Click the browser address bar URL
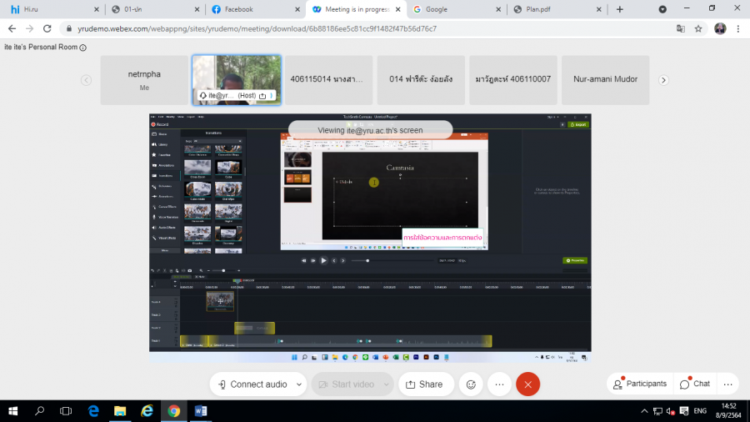This screenshot has width=750, height=422. (x=333, y=28)
